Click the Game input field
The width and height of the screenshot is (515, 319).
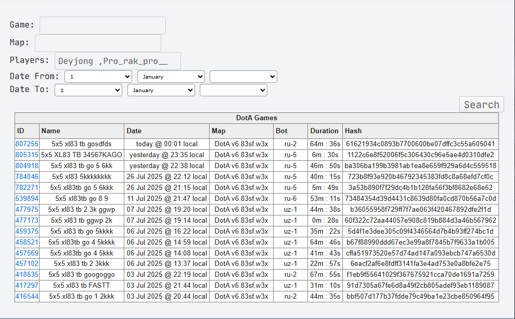(x=102, y=25)
